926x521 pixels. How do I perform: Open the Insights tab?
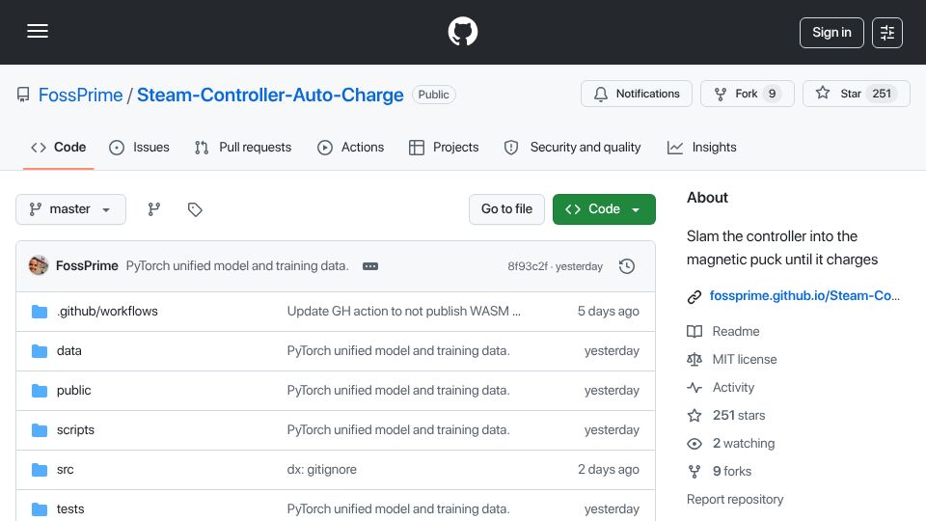click(701, 147)
